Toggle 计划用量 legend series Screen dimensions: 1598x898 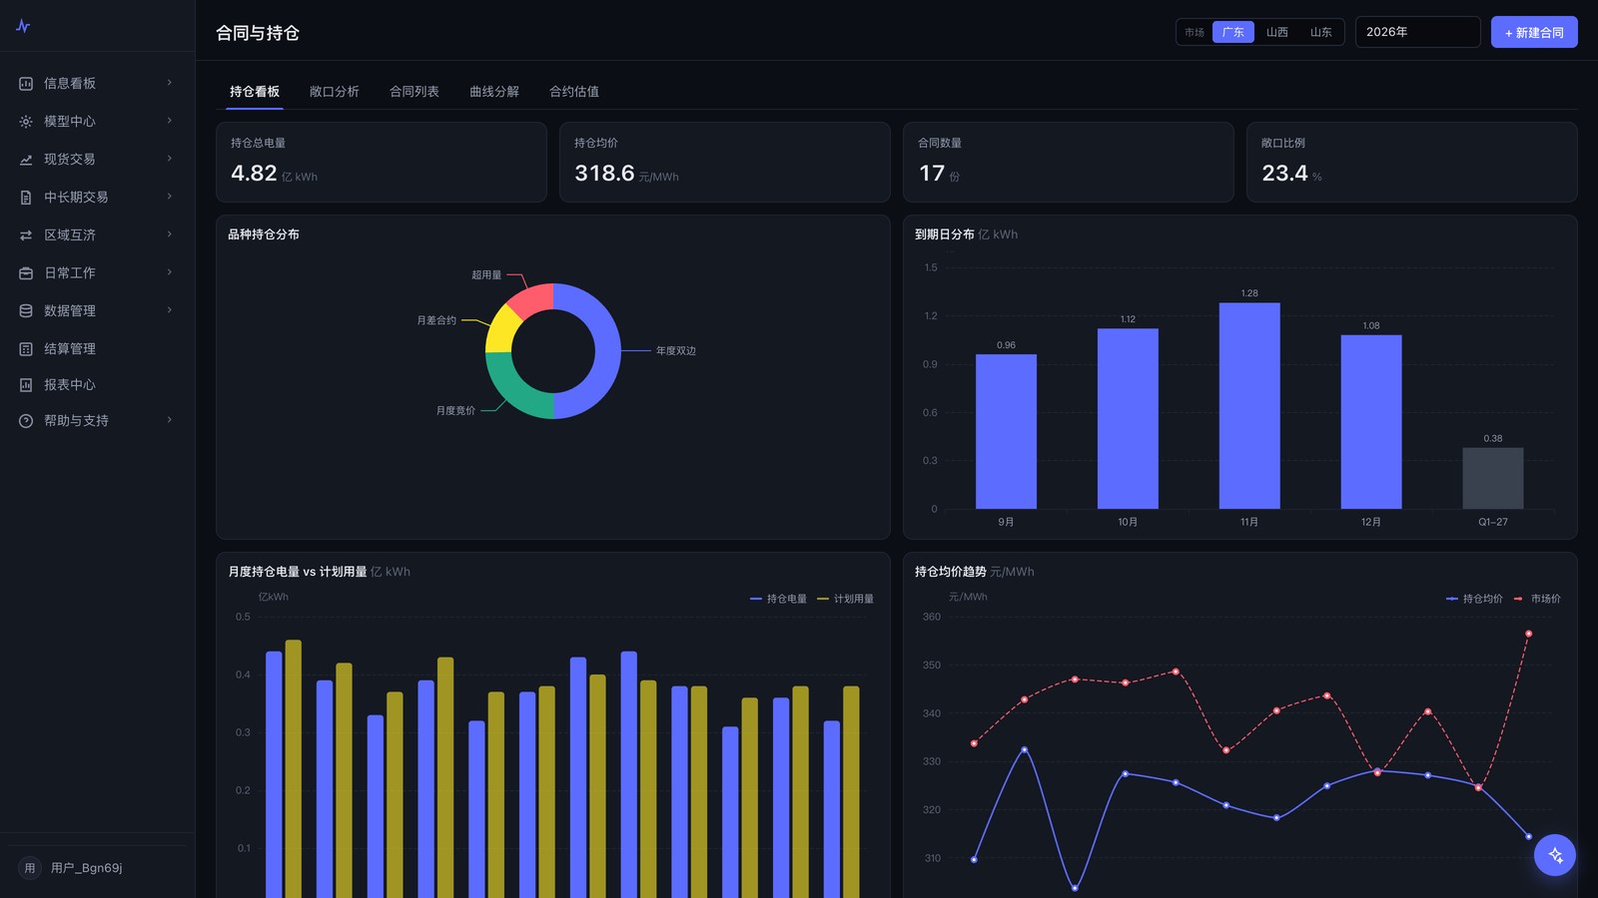(x=845, y=599)
